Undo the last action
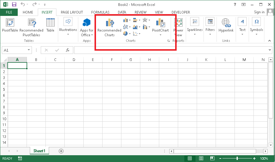Viewport: 275px width, 162px height. pos(23,4)
